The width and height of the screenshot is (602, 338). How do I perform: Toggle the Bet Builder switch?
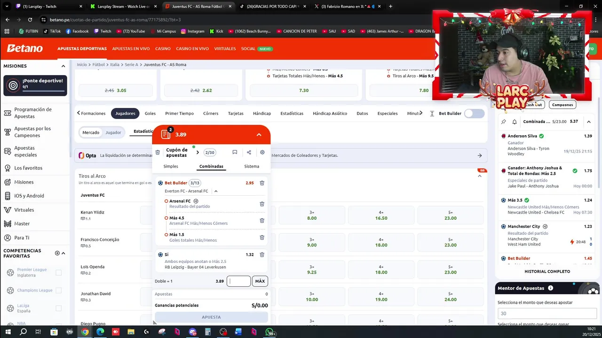(x=474, y=113)
